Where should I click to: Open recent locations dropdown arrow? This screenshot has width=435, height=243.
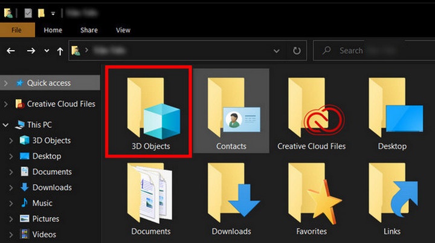tap(47, 51)
